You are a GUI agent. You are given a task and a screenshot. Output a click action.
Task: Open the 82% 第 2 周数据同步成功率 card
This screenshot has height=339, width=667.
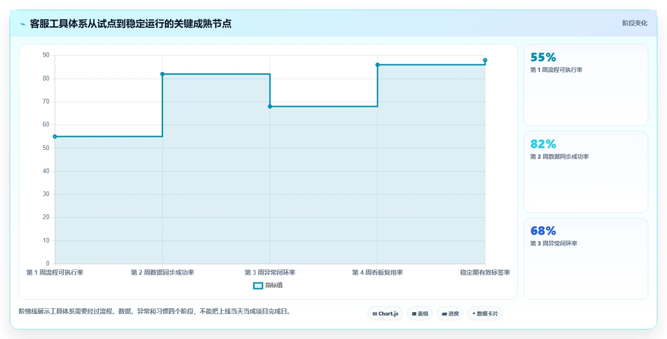pos(585,172)
